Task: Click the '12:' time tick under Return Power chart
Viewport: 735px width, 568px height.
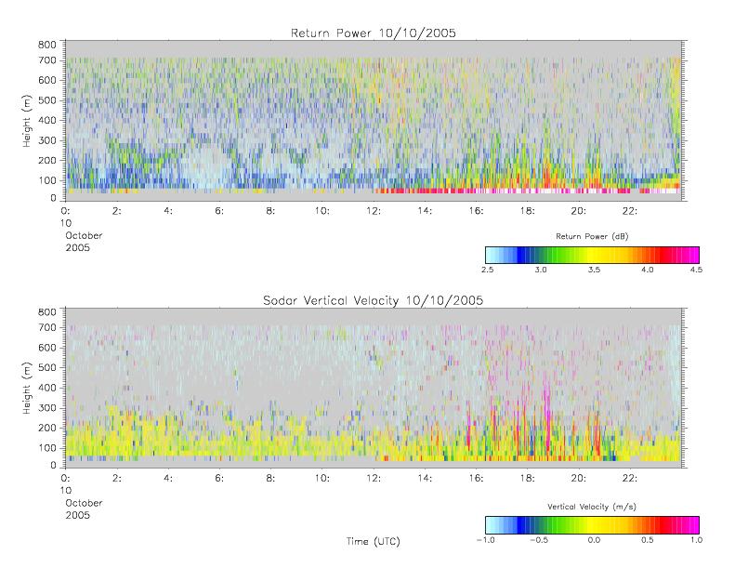Action: tap(374, 211)
